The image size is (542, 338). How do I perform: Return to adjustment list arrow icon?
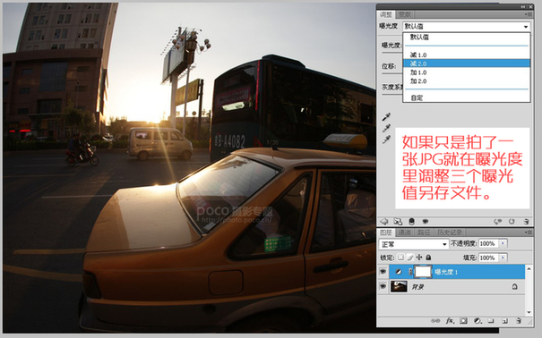[x=384, y=222]
